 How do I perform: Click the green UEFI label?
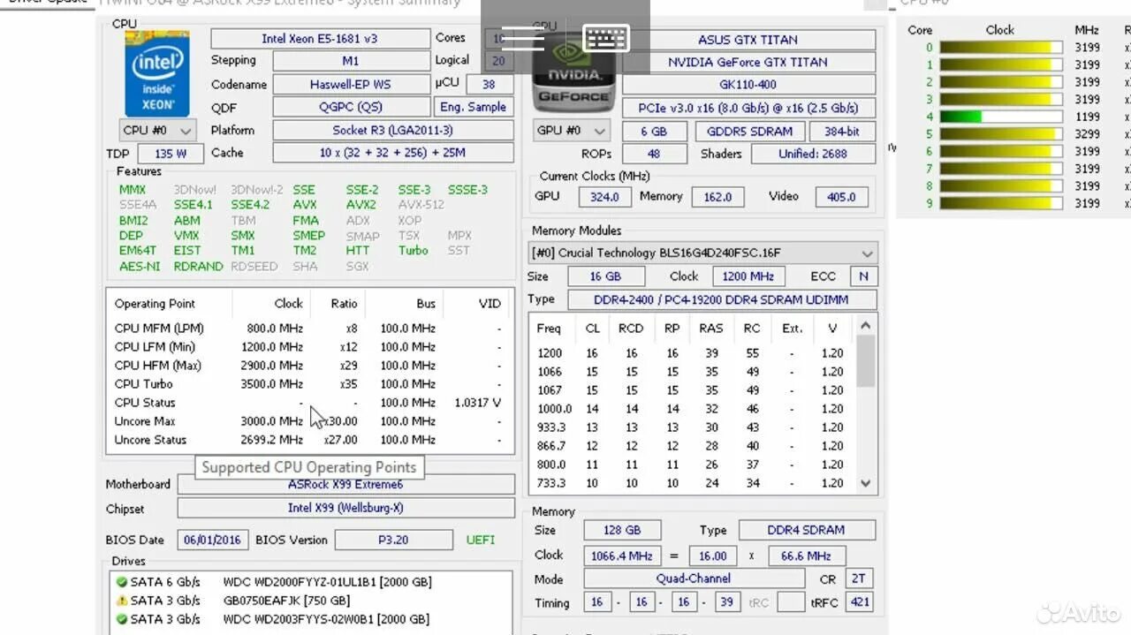(x=481, y=540)
